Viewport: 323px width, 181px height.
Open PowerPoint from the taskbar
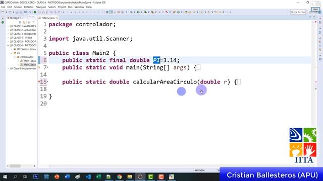pyautogui.click(x=57, y=176)
